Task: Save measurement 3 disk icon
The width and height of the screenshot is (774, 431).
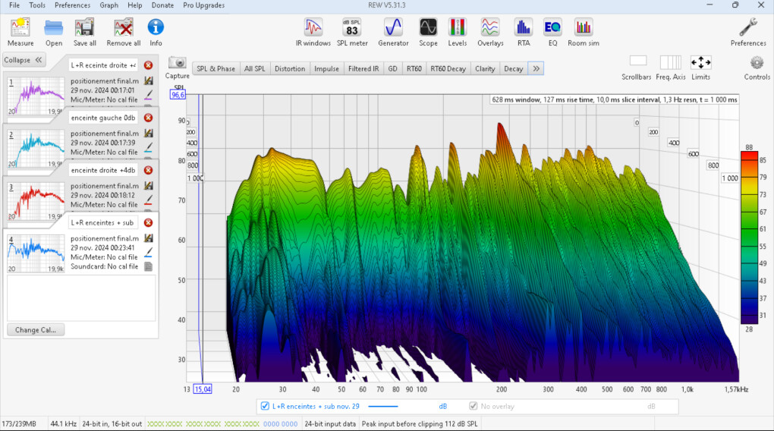Action: [148, 186]
